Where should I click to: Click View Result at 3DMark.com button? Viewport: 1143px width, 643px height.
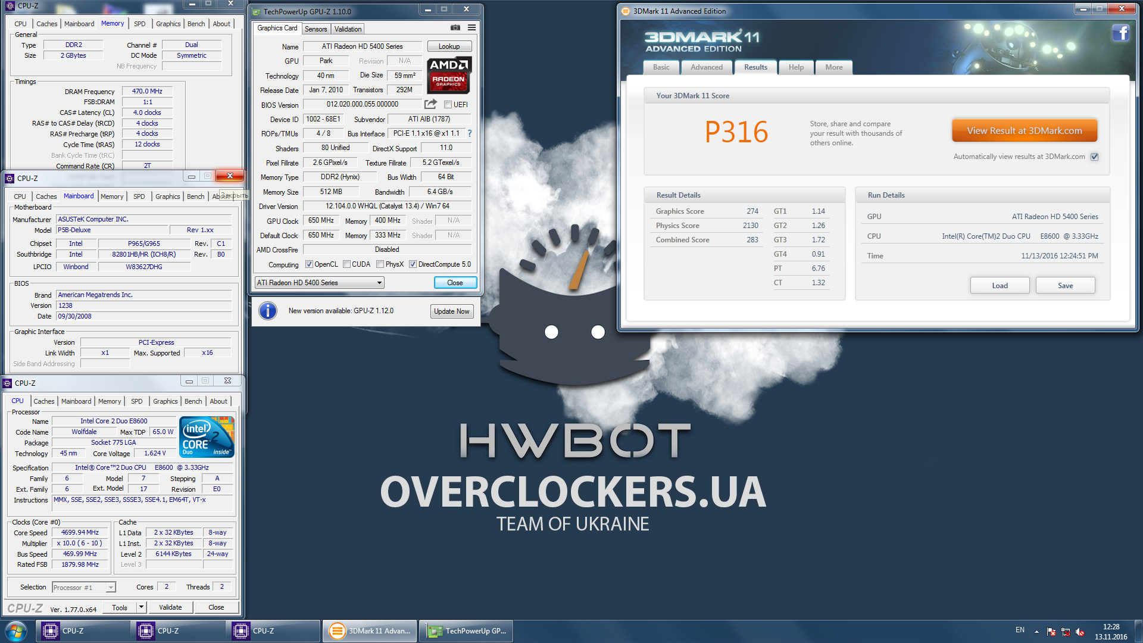pyautogui.click(x=1025, y=130)
